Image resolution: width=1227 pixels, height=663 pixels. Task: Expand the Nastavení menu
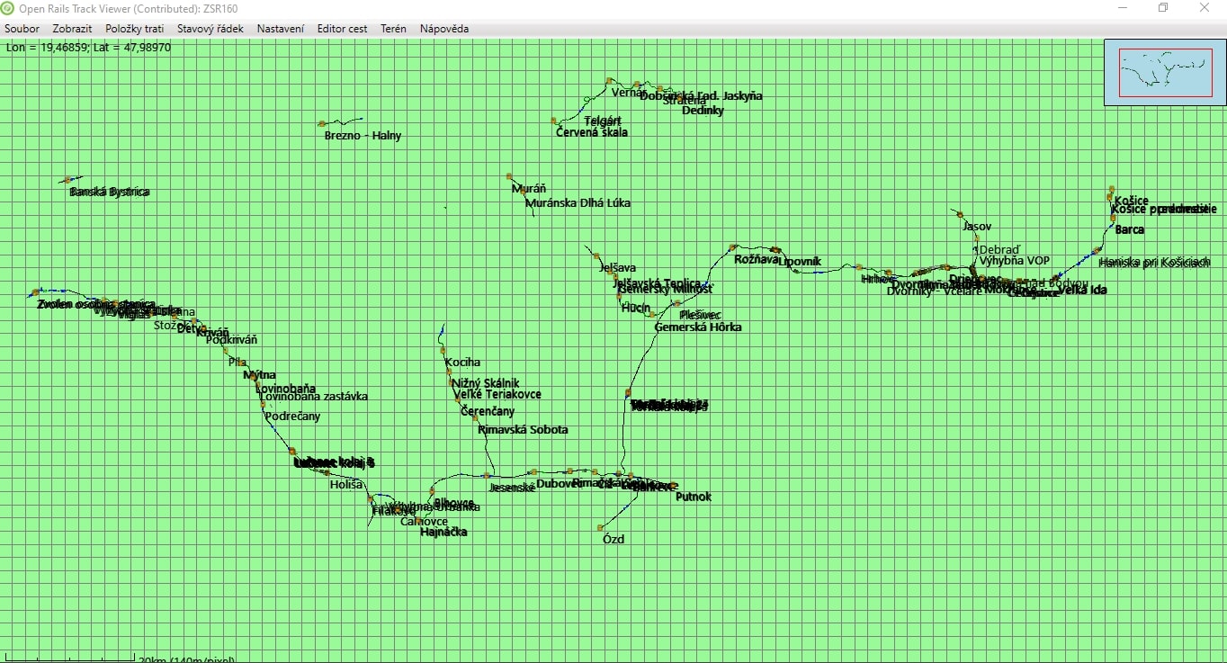point(280,29)
